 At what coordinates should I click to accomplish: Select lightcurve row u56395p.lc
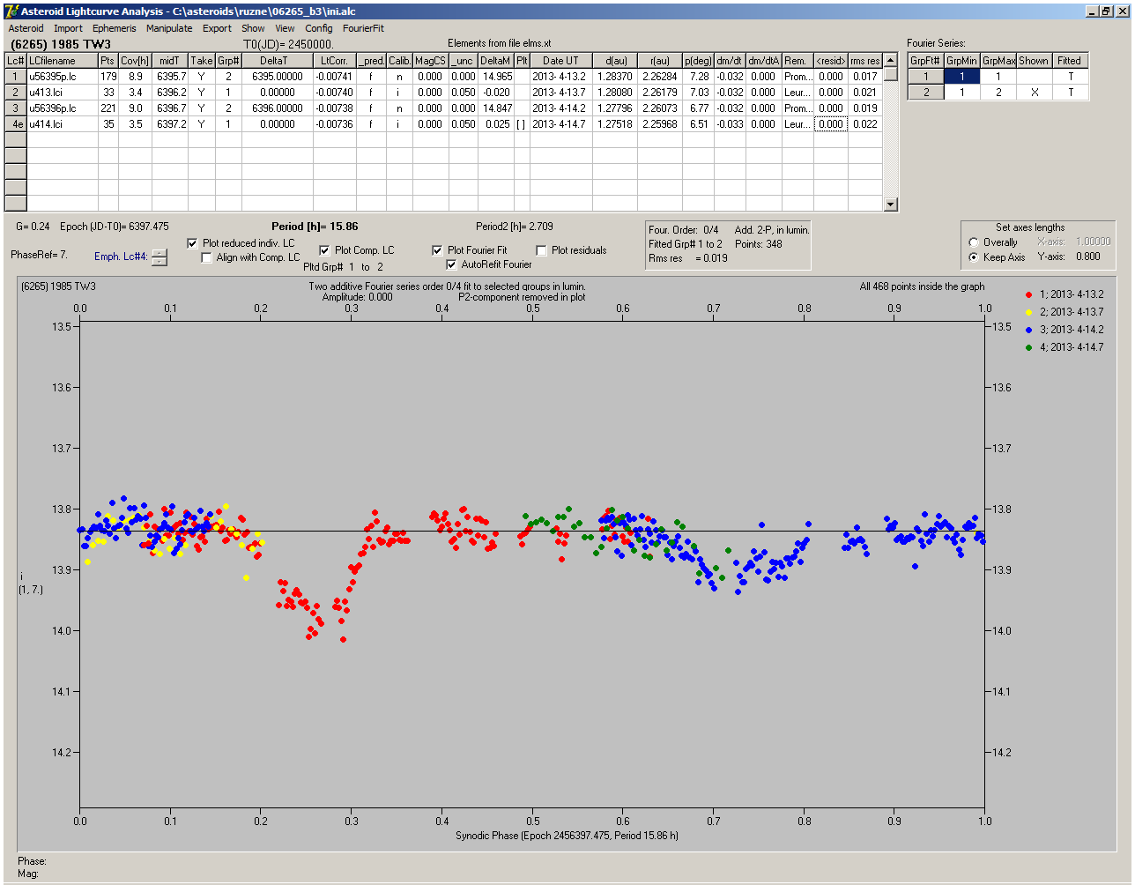(x=444, y=77)
